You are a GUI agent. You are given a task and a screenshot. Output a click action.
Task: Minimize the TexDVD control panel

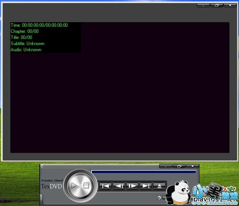click(166, 166)
